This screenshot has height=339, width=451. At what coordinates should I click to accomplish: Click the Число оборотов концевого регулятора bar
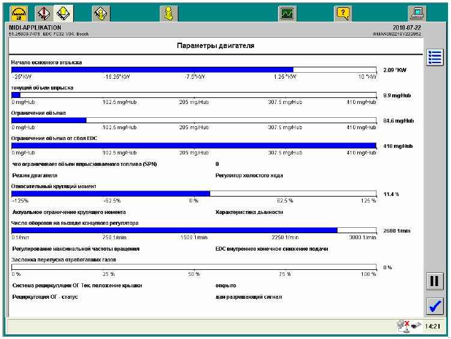pos(194,231)
